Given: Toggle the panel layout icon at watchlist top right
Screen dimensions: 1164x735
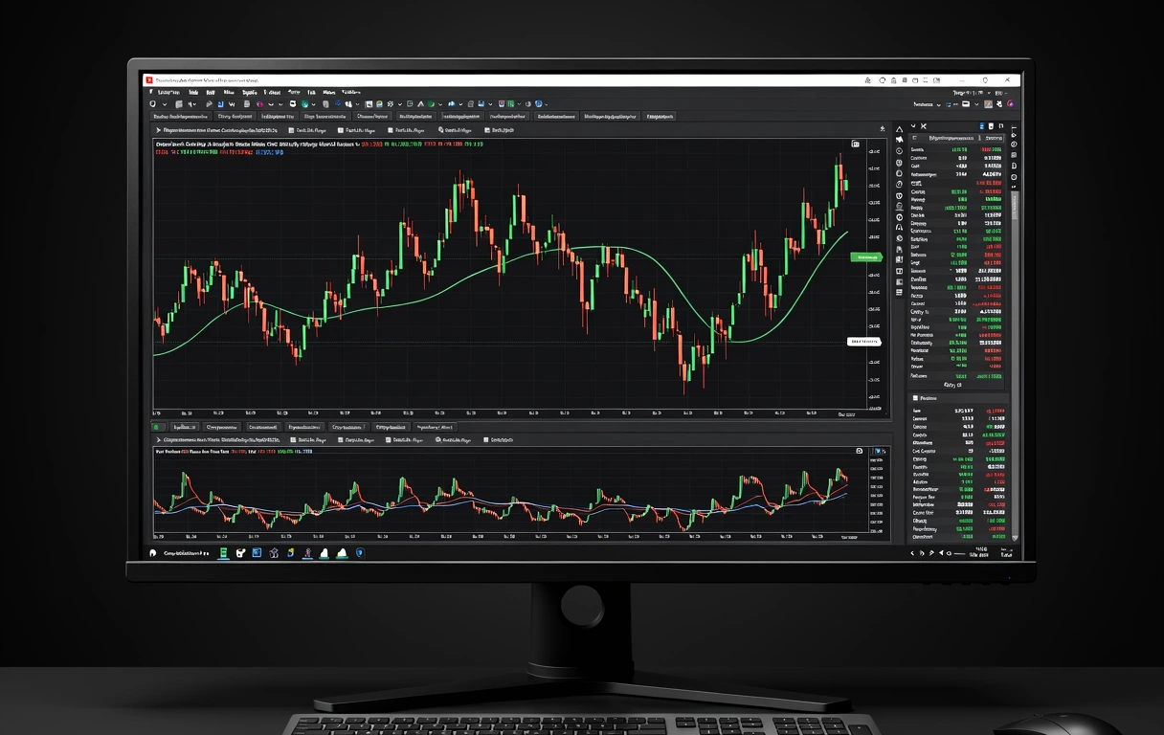Looking at the screenshot, I should 1001,125.
